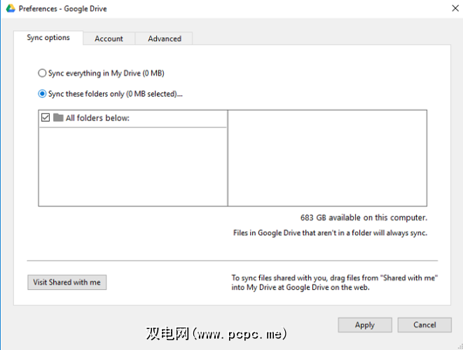Open the Advanced tab

[x=165, y=38]
